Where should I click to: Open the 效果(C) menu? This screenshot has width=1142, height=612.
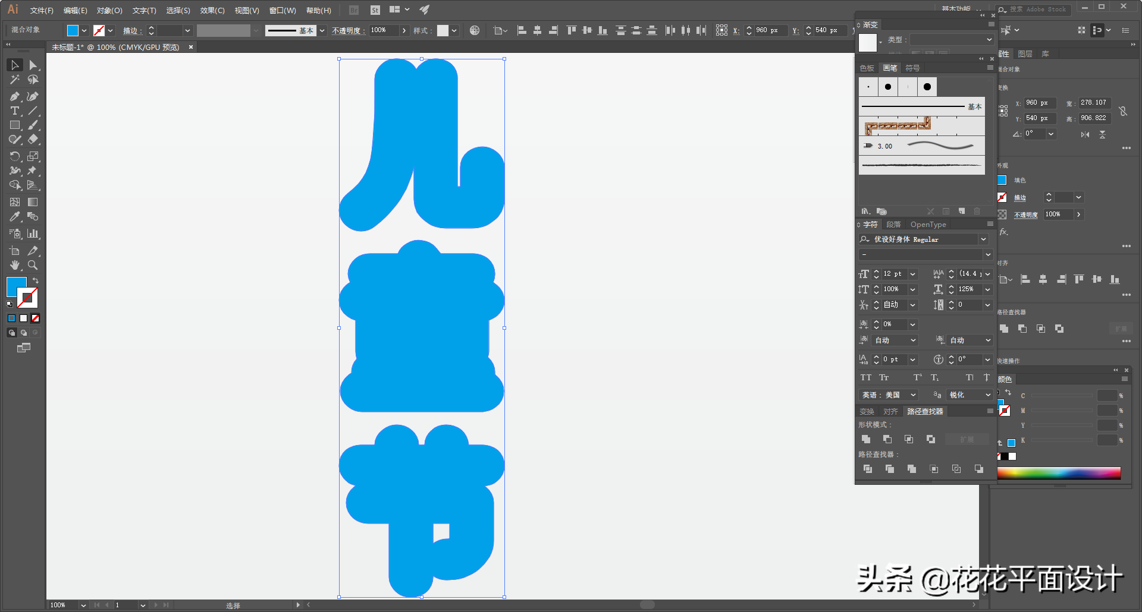click(x=212, y=11)
